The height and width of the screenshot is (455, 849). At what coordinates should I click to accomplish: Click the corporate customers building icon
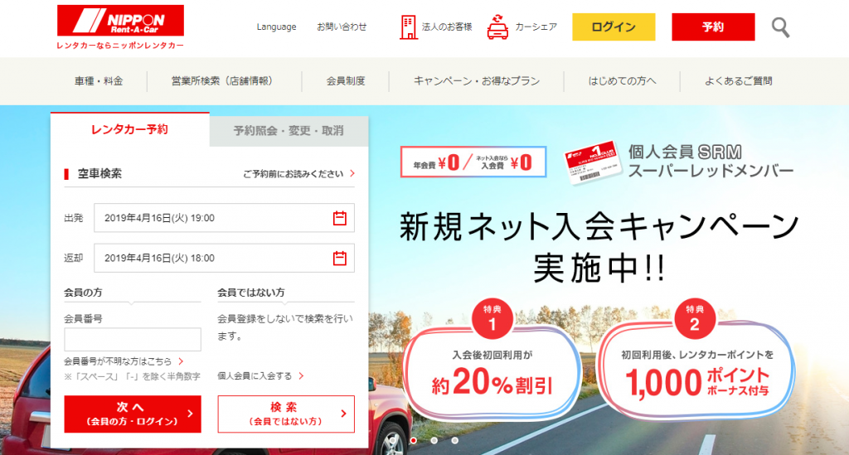pyautogui.click(x=409, y=27)
